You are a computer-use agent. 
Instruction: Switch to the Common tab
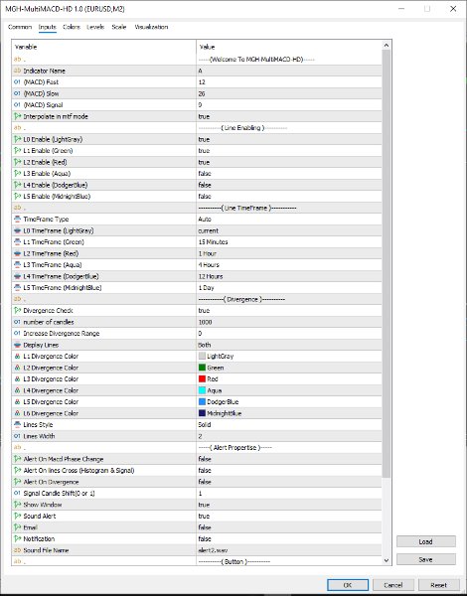pyautogui.click(x=20, y=27)
